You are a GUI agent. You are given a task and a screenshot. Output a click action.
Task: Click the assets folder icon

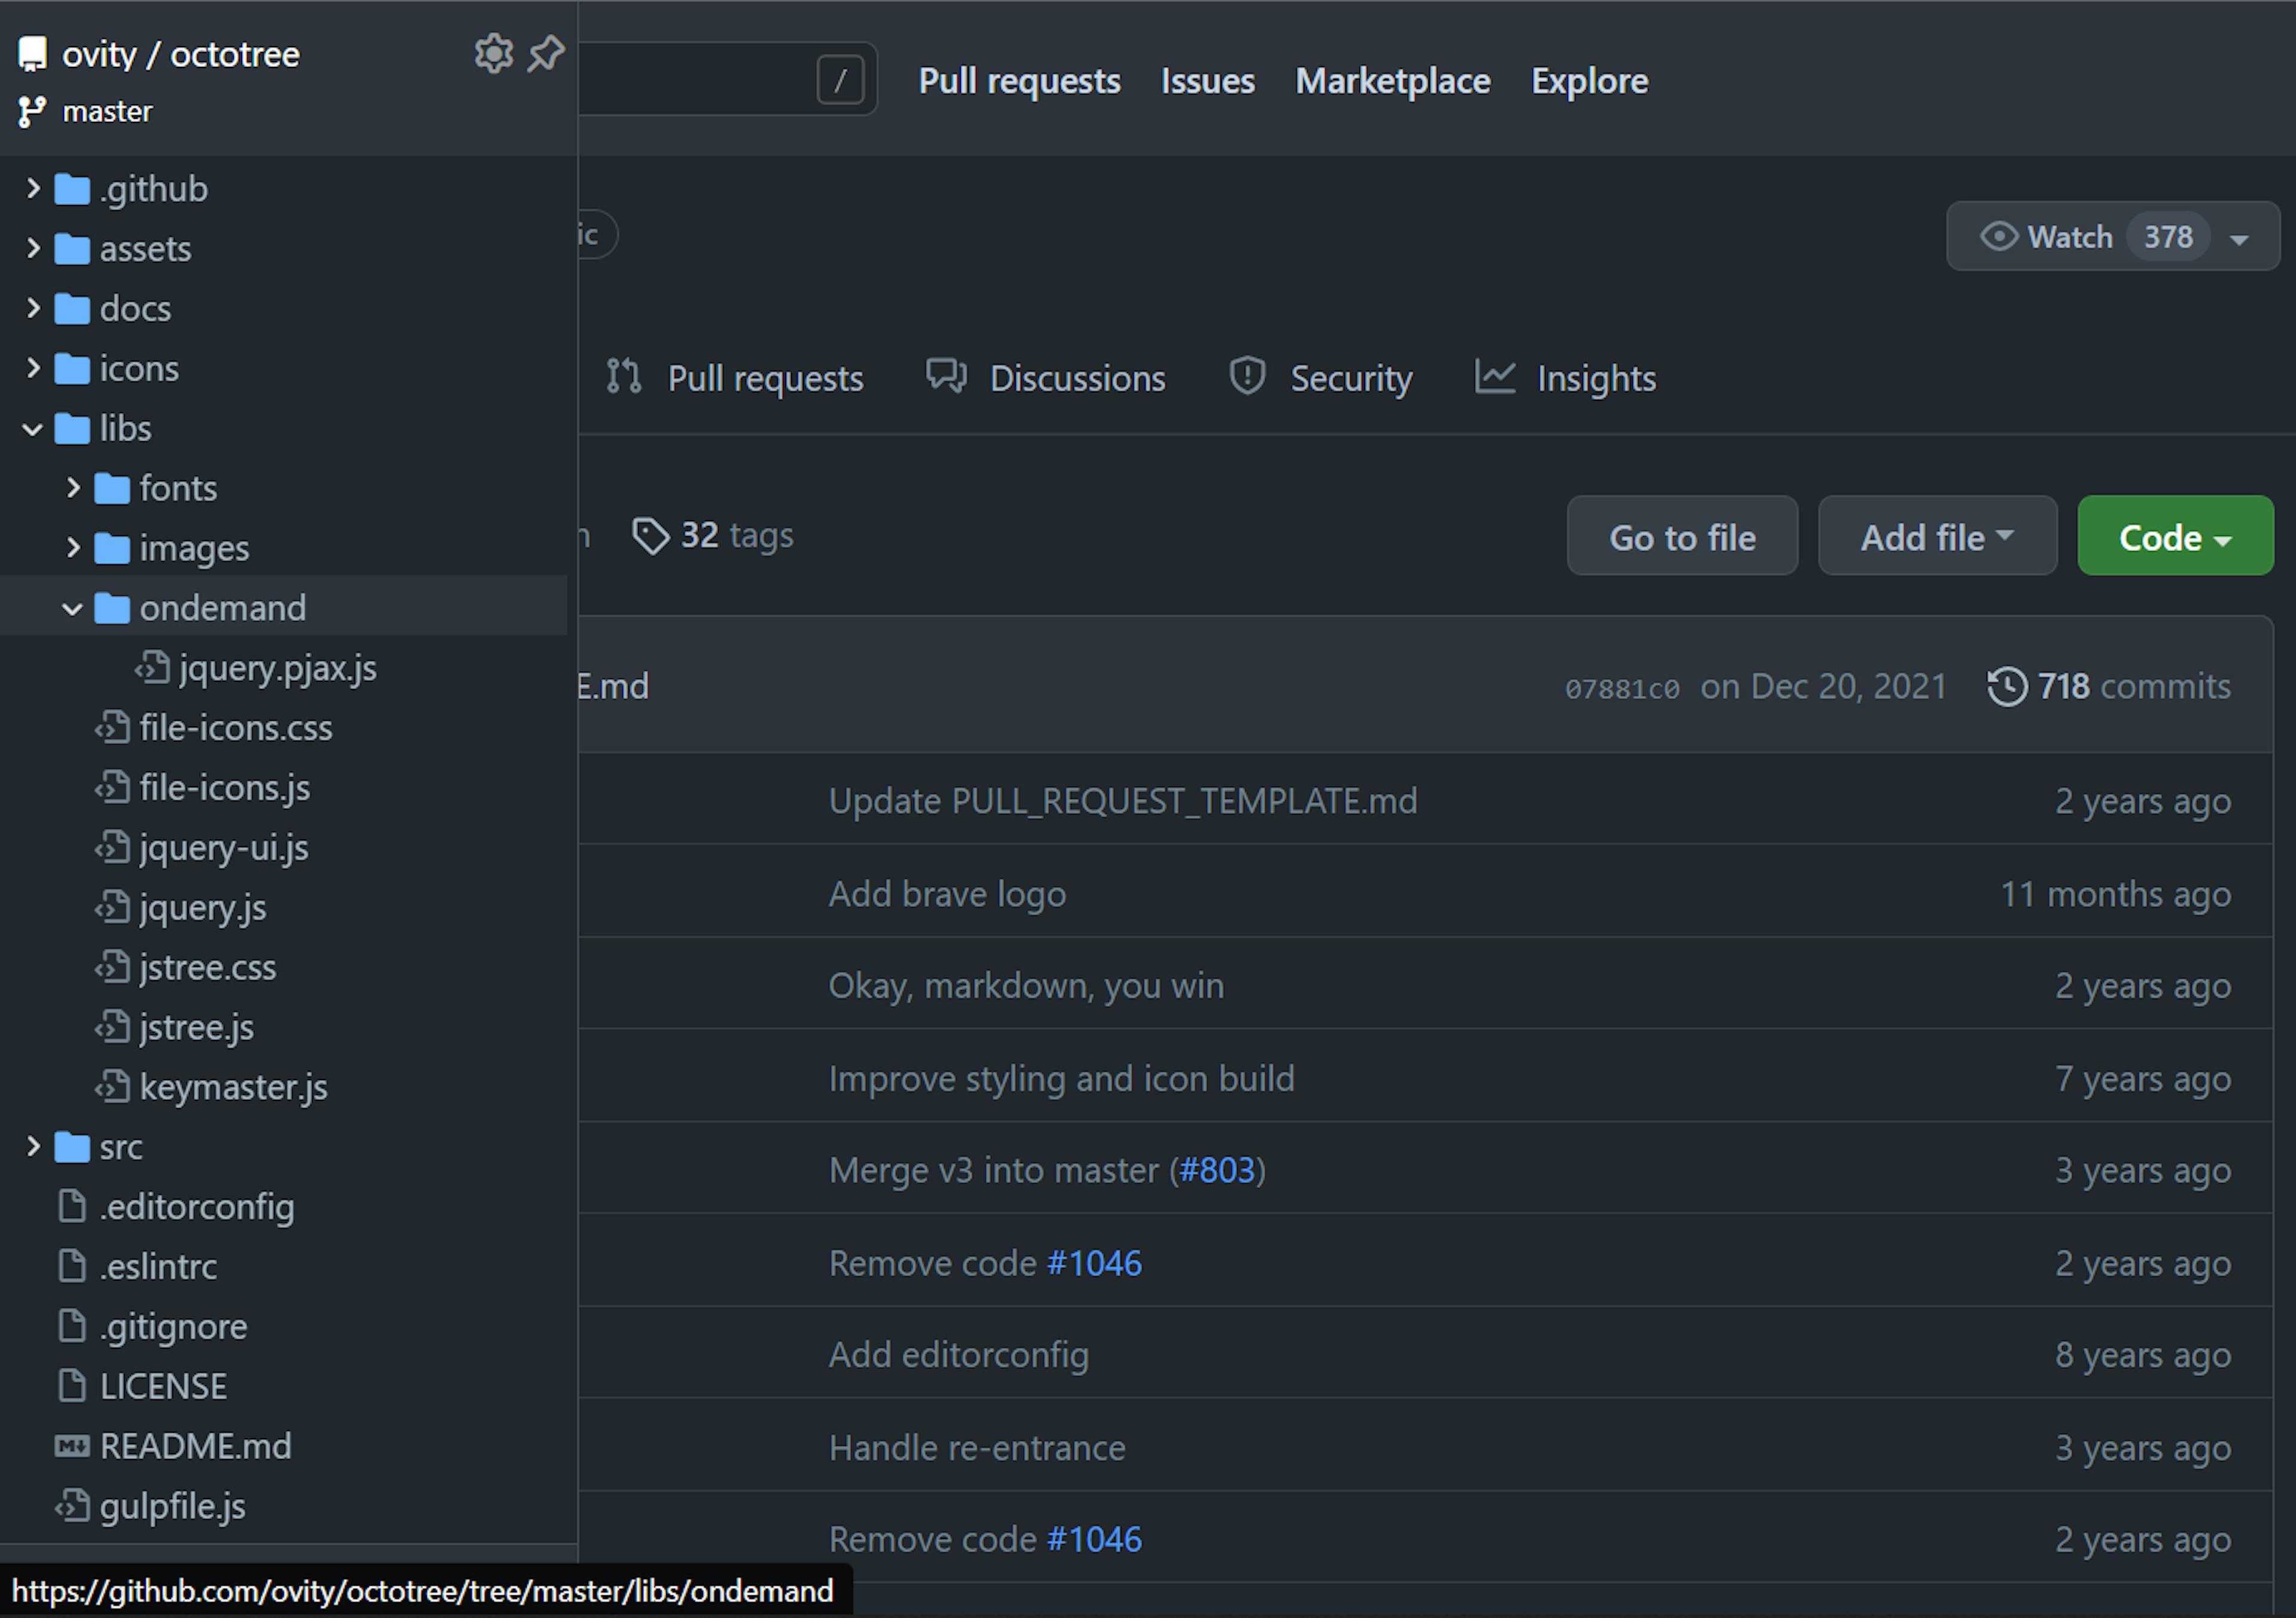72,249
